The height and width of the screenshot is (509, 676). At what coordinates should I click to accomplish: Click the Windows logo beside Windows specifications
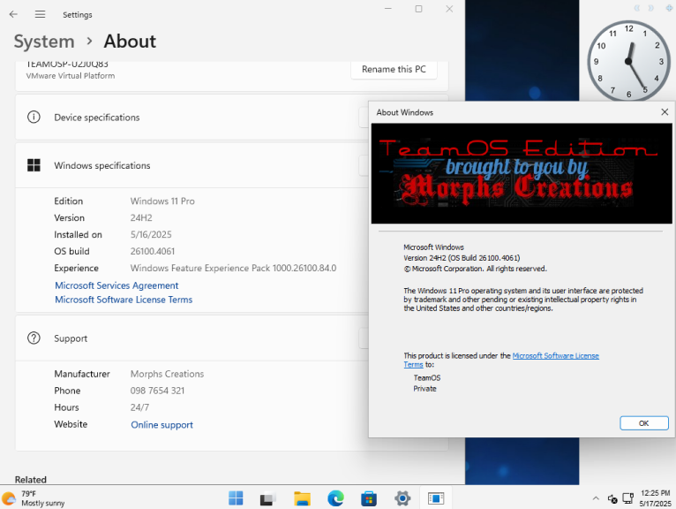coord(34,165)
